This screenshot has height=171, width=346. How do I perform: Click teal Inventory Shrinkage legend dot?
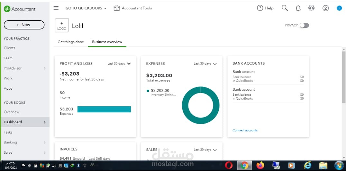tap(148, 91)
